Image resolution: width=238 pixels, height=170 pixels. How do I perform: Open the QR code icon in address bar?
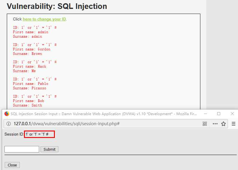click(205, 124)
